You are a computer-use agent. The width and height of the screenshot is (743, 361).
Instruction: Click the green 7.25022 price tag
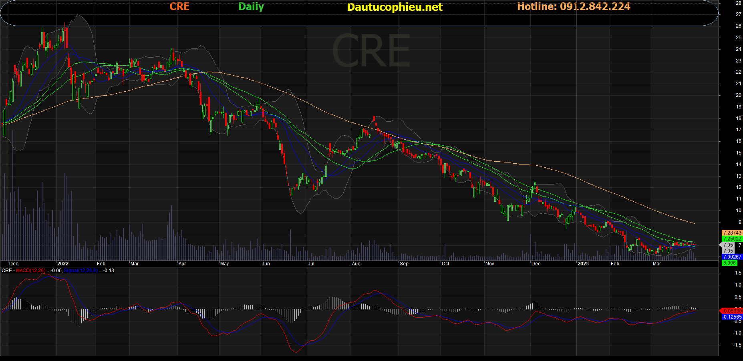tap(732, 239)
